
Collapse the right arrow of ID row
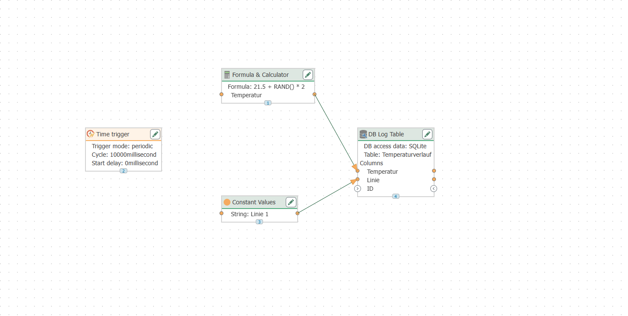click(x=434, y=189)
